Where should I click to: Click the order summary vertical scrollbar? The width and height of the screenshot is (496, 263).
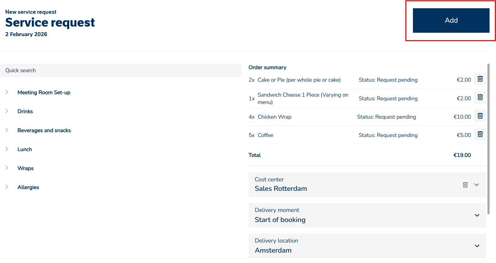pos(488,138)
